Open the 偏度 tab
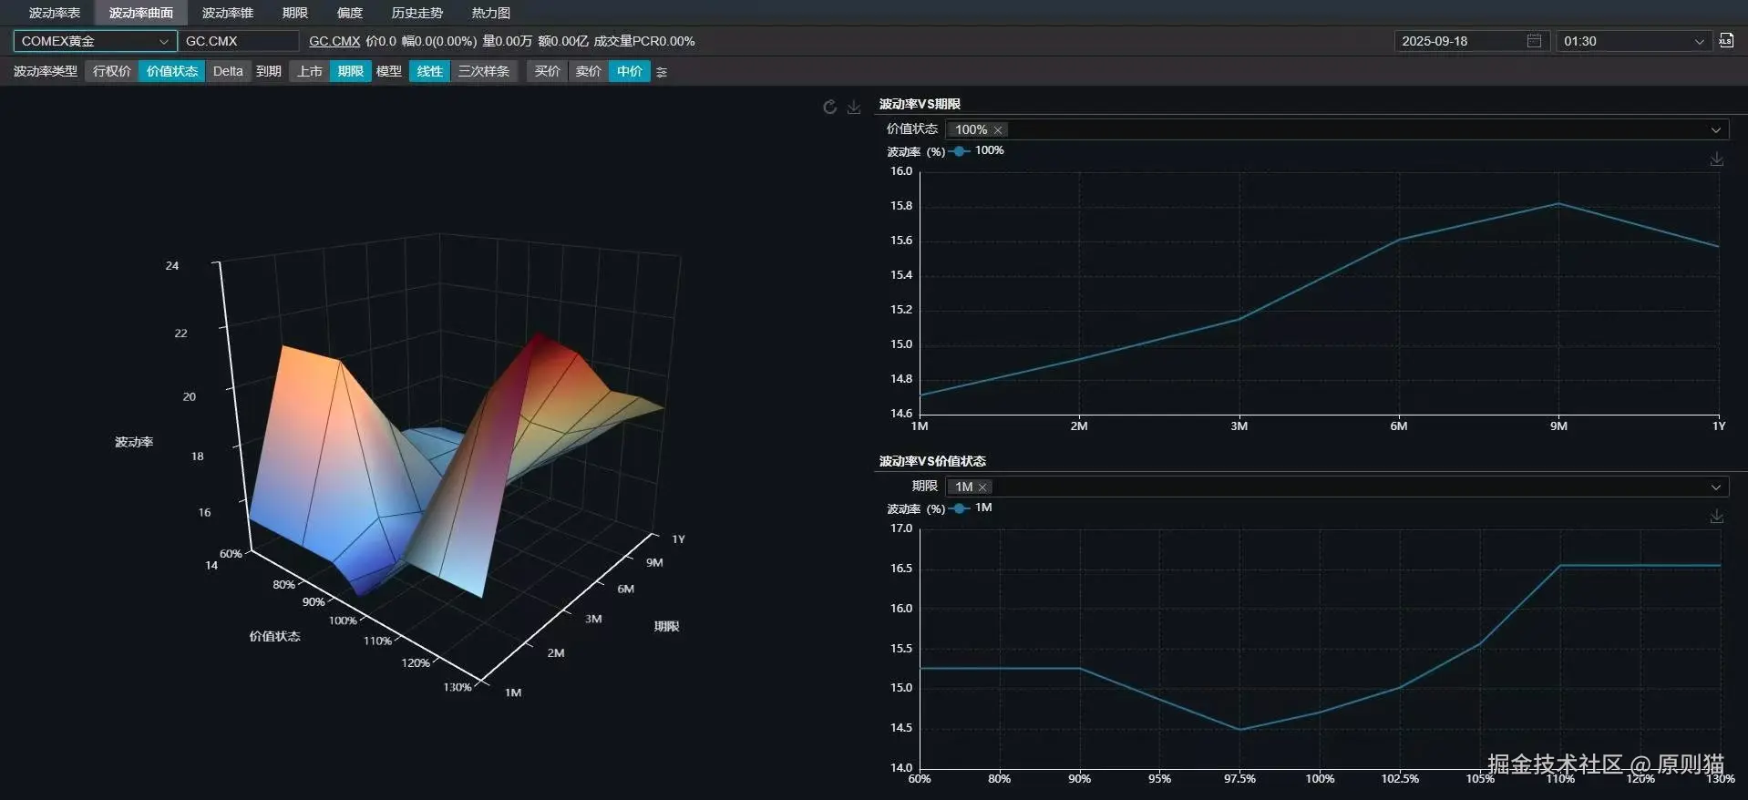Viewport: 1748px width, 800px height. pyautogui.click(x=350, y=13)
